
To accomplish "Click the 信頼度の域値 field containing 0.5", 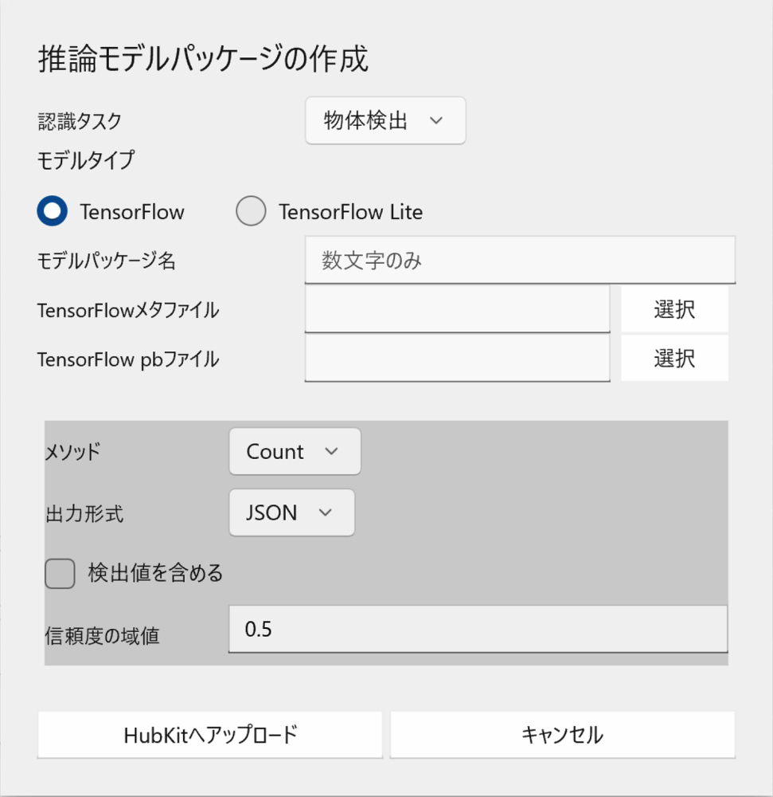I will 478,629.
